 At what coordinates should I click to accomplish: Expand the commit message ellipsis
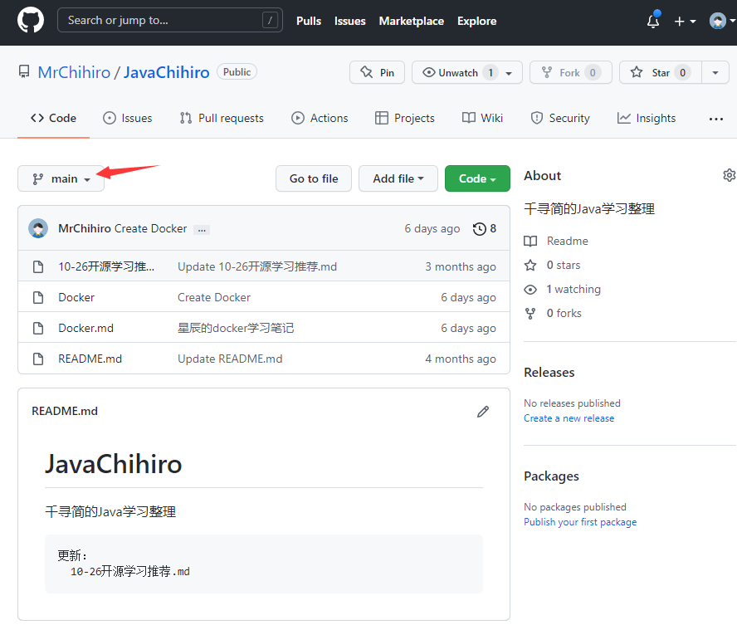[x=202, y=230]
